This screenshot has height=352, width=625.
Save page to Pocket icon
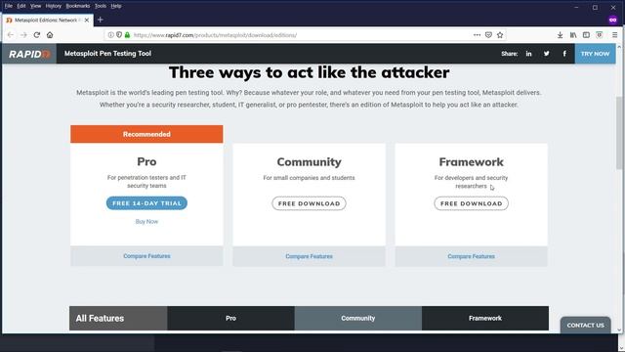488,35
